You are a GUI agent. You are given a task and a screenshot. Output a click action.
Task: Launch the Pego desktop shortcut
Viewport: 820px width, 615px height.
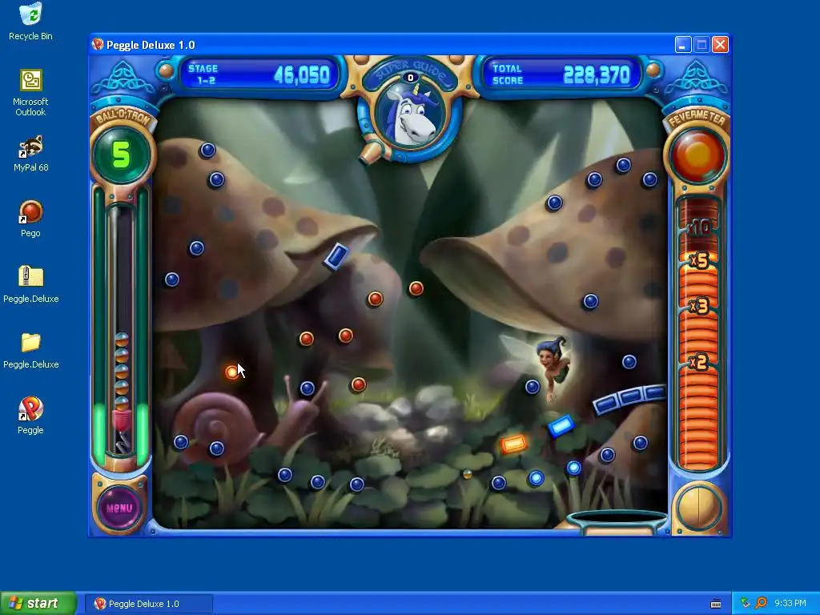[x=30, y=219]
